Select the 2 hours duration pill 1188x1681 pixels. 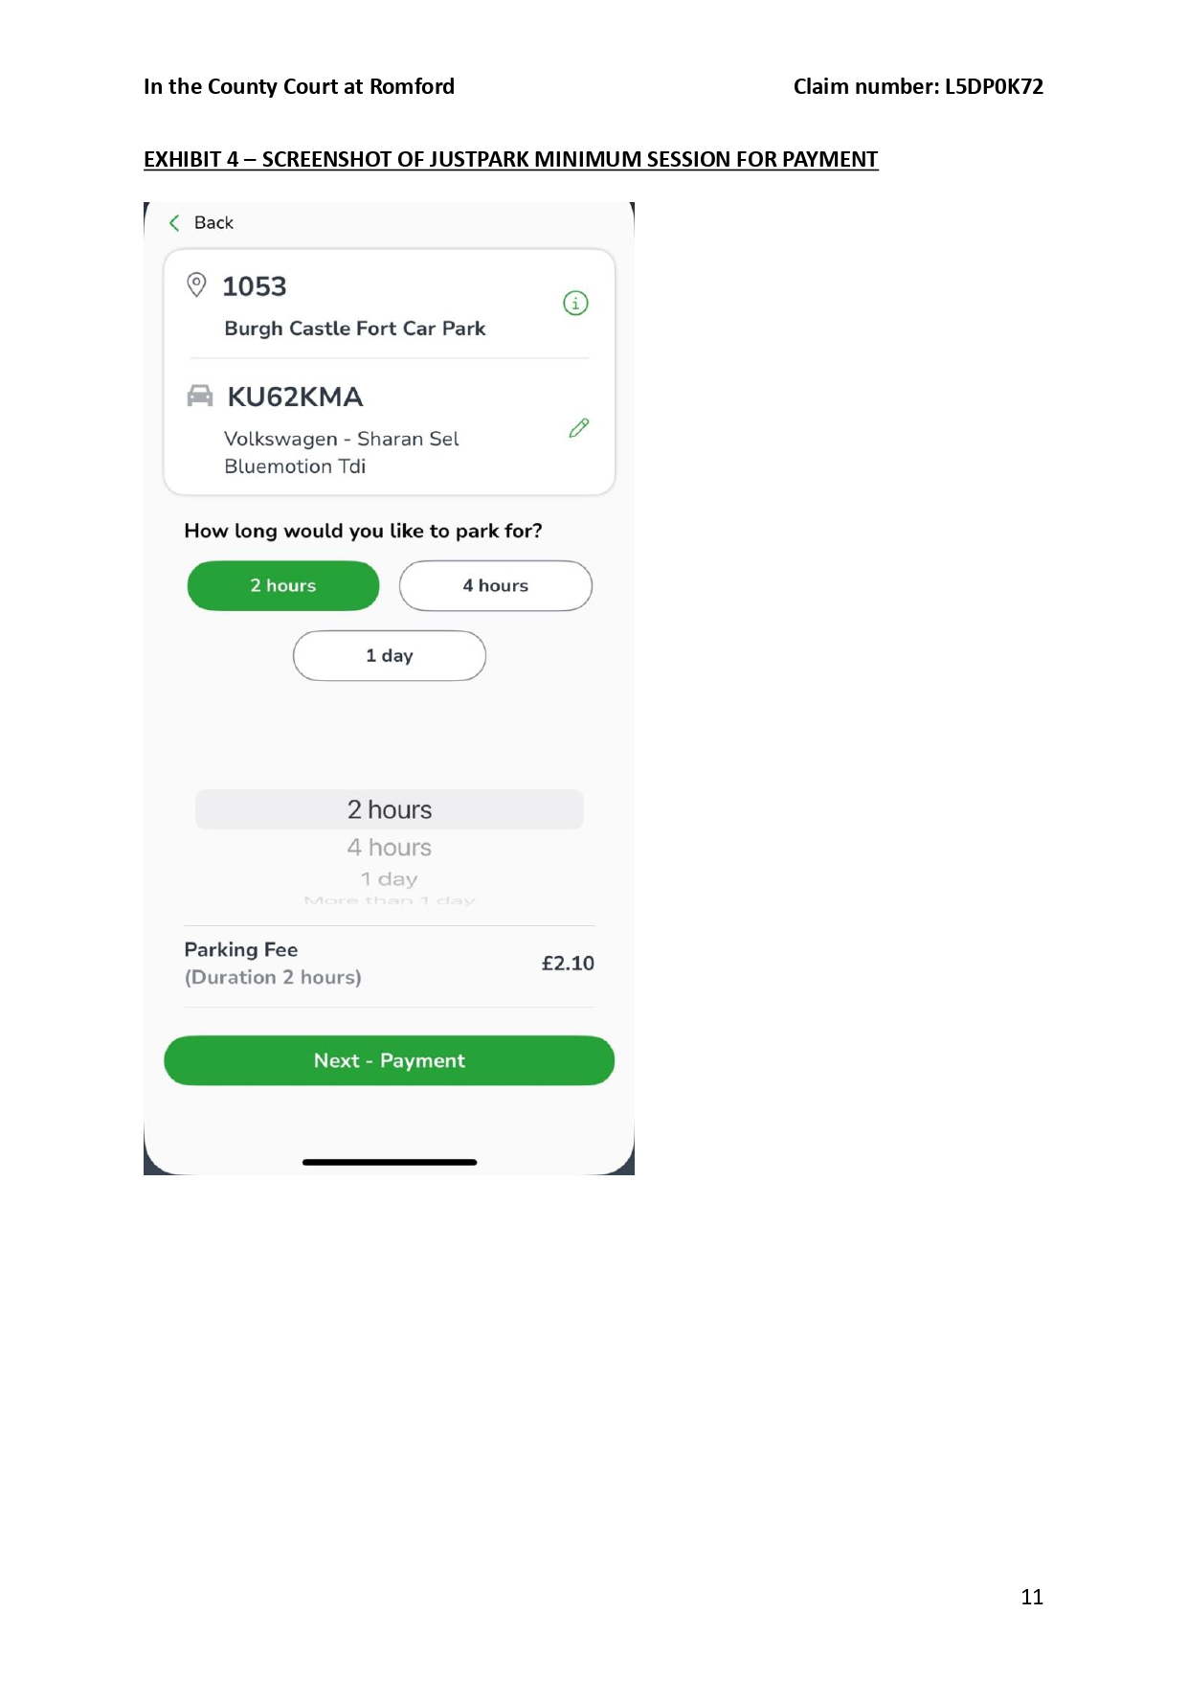pyautogui.click(x=283, y=585)
